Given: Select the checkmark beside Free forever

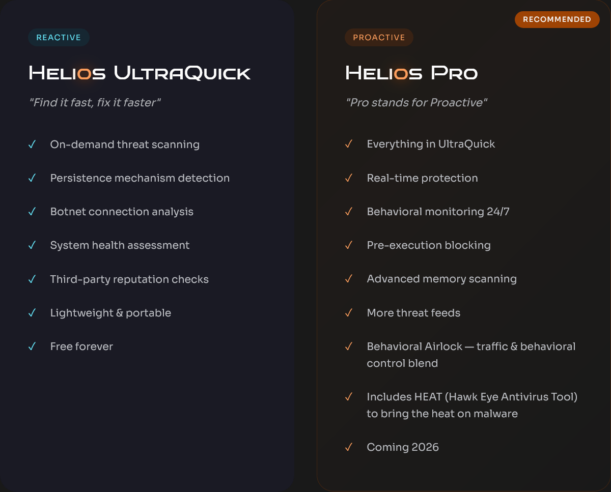Looking at the screenshot, I should pos(32,346).
